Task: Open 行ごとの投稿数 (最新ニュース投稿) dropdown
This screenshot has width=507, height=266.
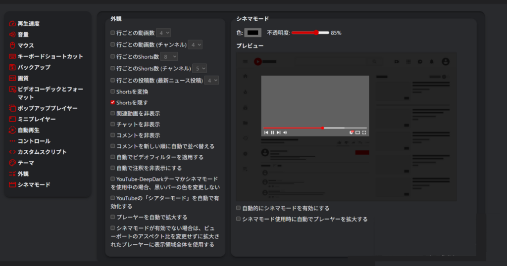Action: (x=211, y=80)
